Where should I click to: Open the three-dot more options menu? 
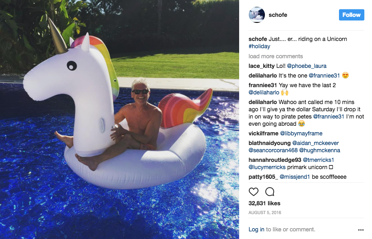point(361,230)
